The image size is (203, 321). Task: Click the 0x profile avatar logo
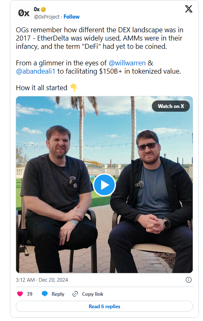24,13
